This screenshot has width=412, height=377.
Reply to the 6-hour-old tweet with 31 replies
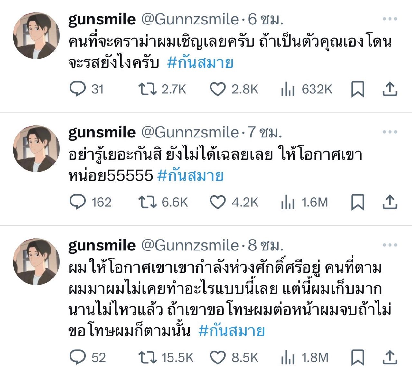click(78, 89)
